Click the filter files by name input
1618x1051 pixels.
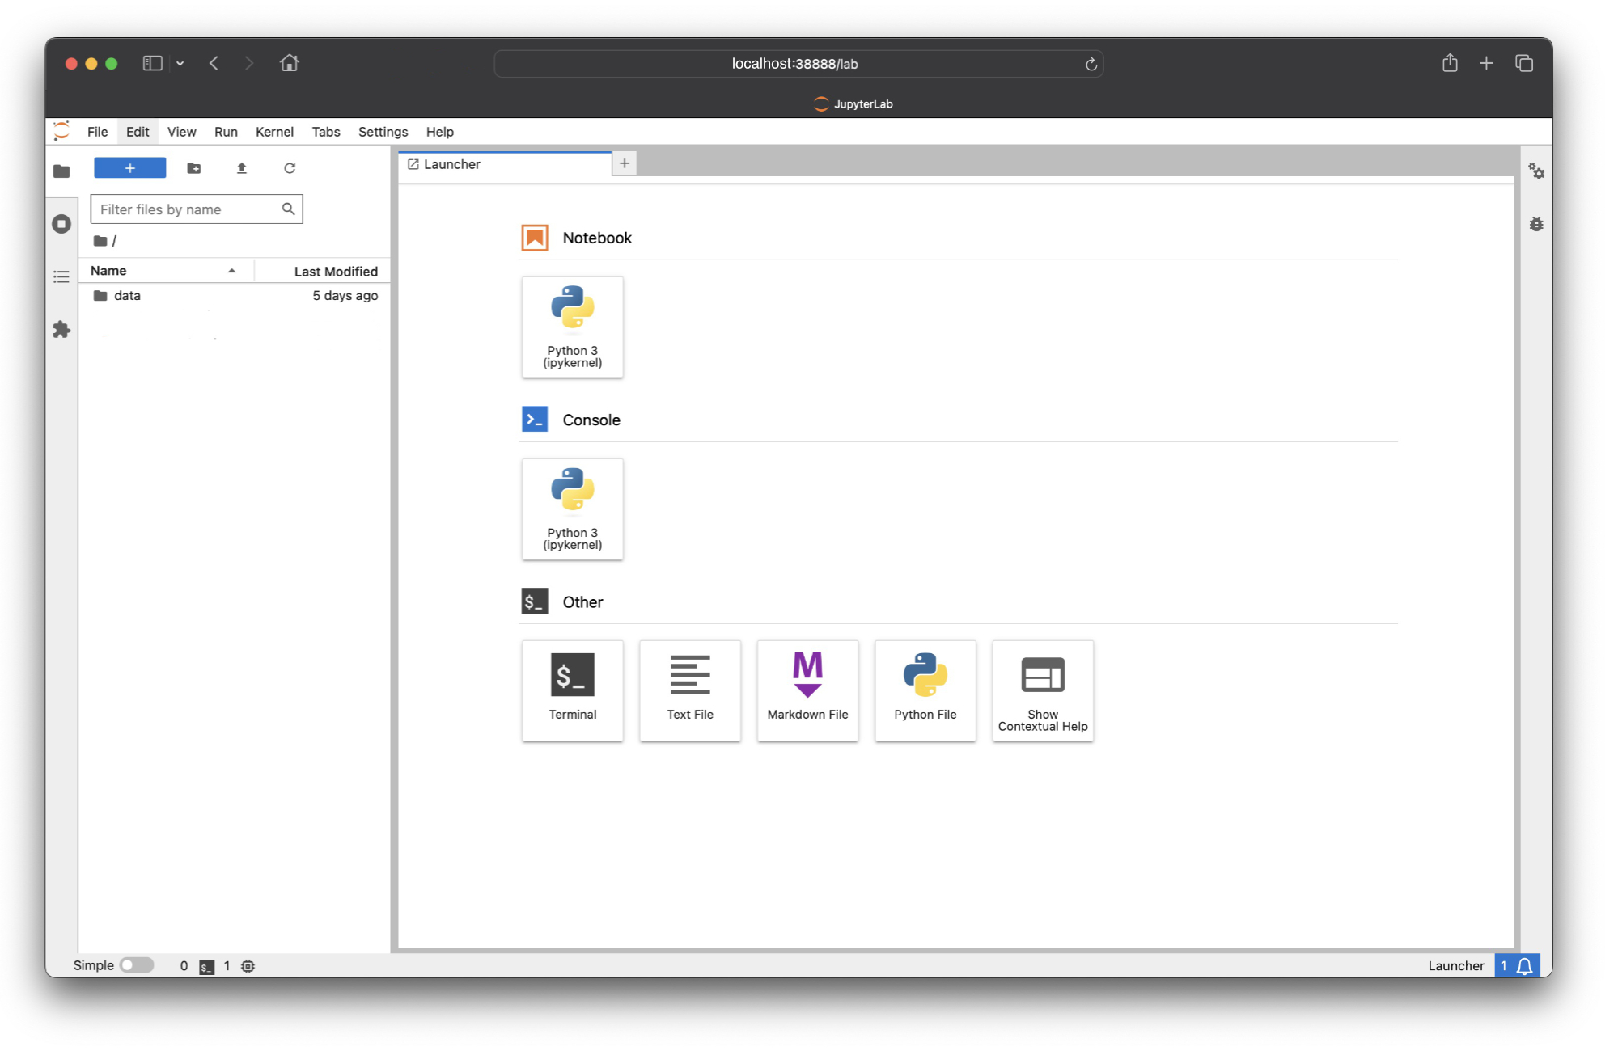coord(195,209)
